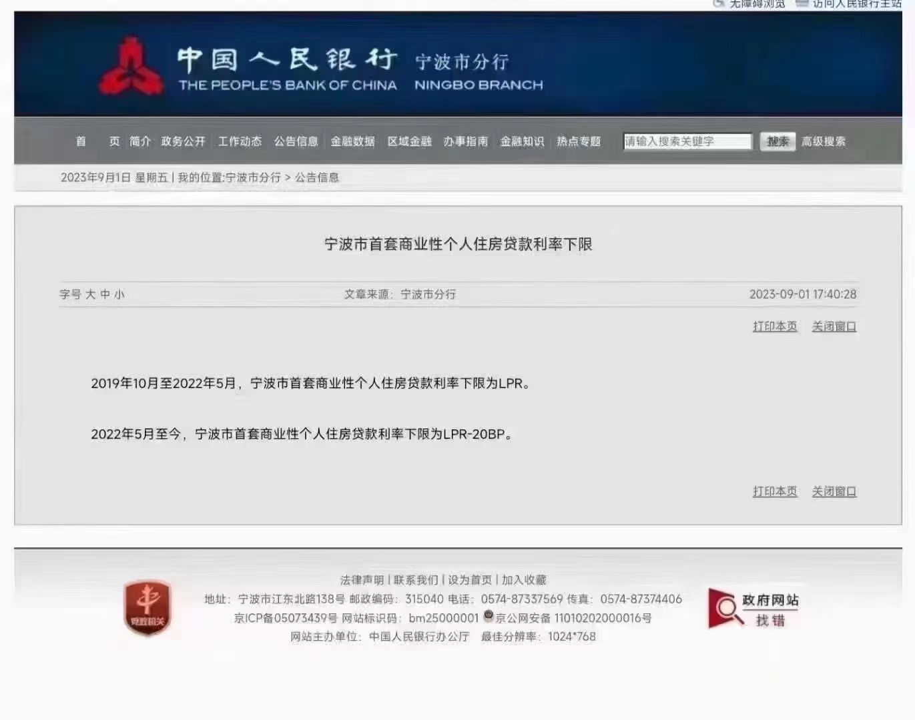Screen dimensions: 915x720
Task: Open the 联系我们 footer link
Action: [x=416, y=580]
